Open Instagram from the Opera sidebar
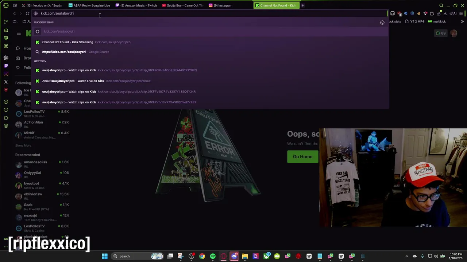The height and width of the screenshot is (262, 467). tap(6, 74)
